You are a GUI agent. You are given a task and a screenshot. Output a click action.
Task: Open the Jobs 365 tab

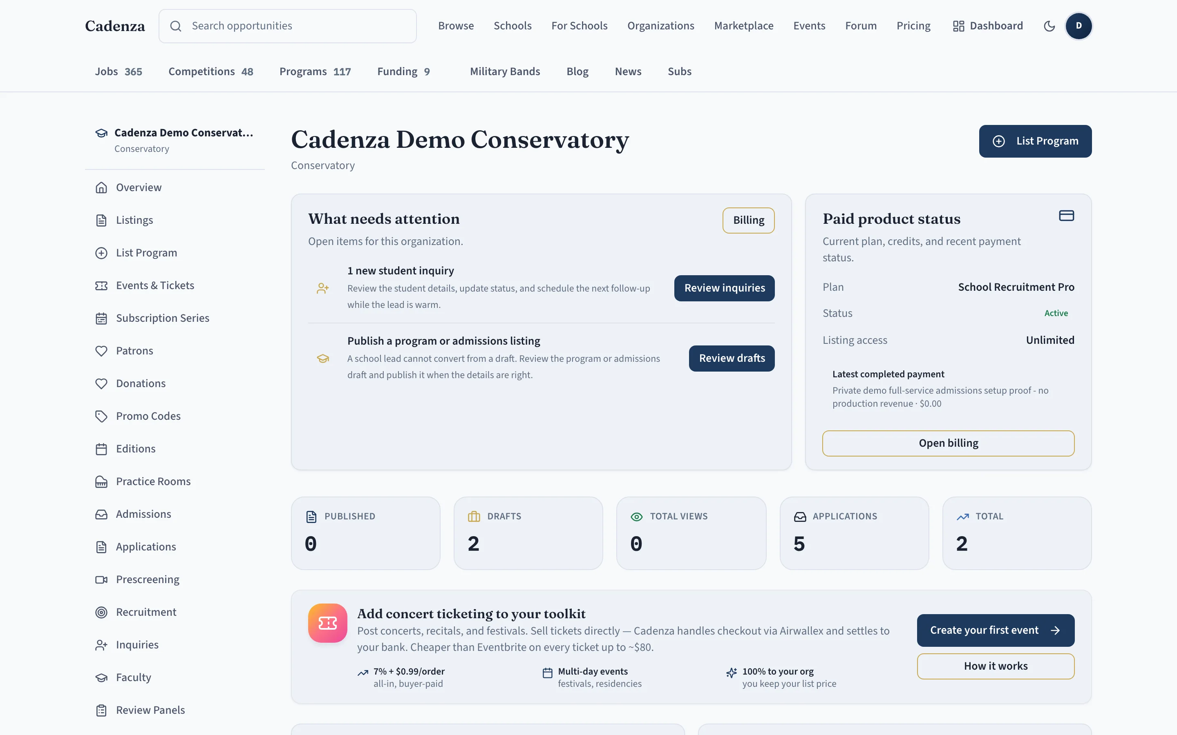point(118,71)
